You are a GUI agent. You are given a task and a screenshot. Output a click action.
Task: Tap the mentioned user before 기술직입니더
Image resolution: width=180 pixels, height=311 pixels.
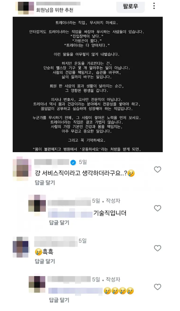point(70,213)
